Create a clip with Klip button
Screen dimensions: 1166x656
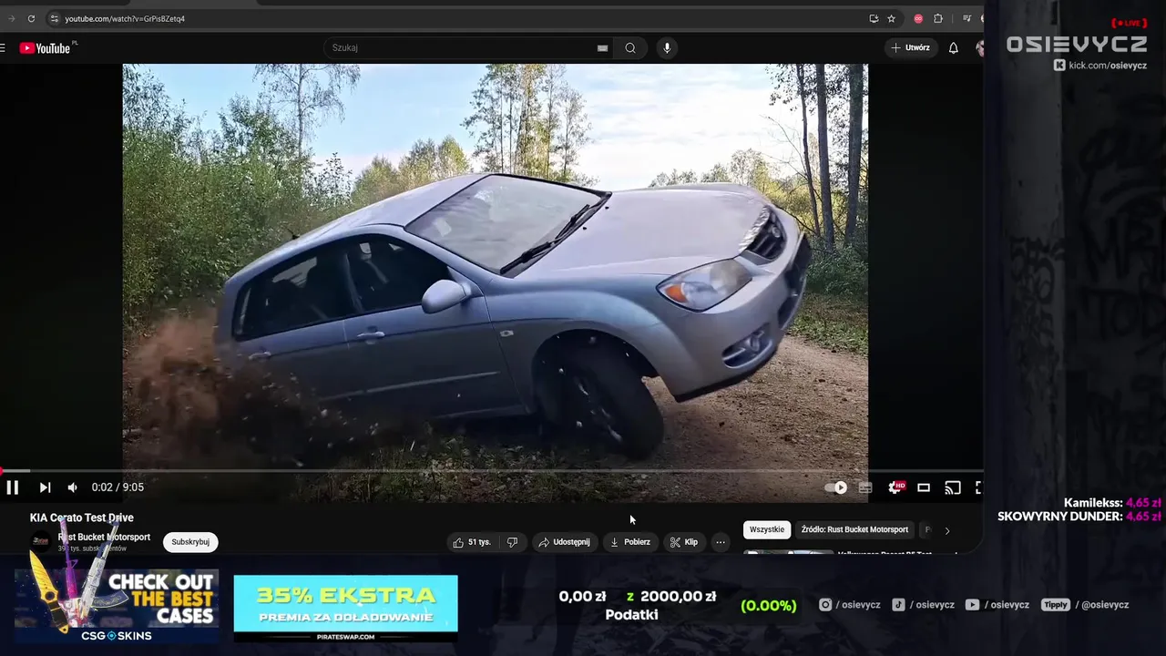(684, 542)
